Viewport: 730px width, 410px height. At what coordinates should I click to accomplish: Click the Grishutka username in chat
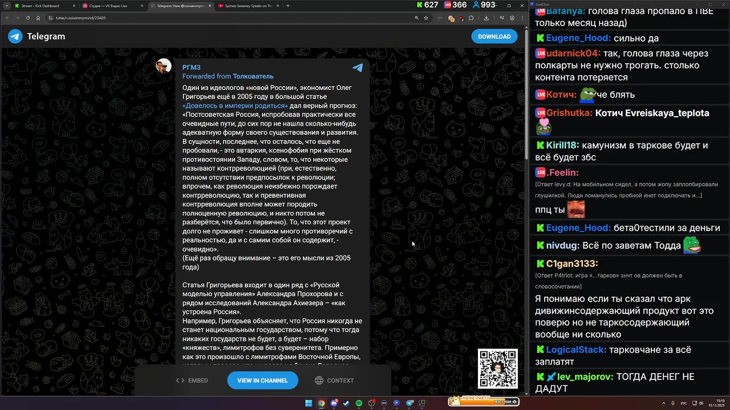[569, 113]
